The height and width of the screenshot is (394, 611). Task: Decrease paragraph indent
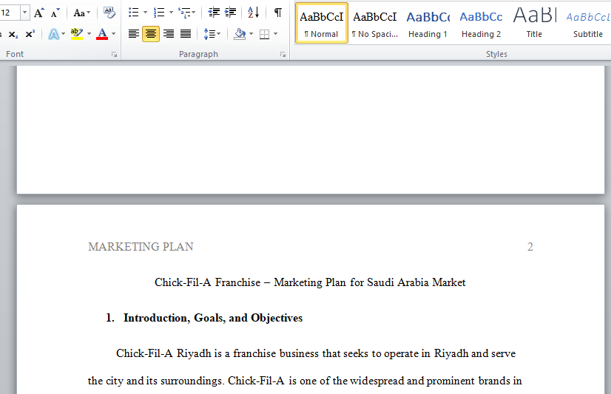[x=214, y=13]
